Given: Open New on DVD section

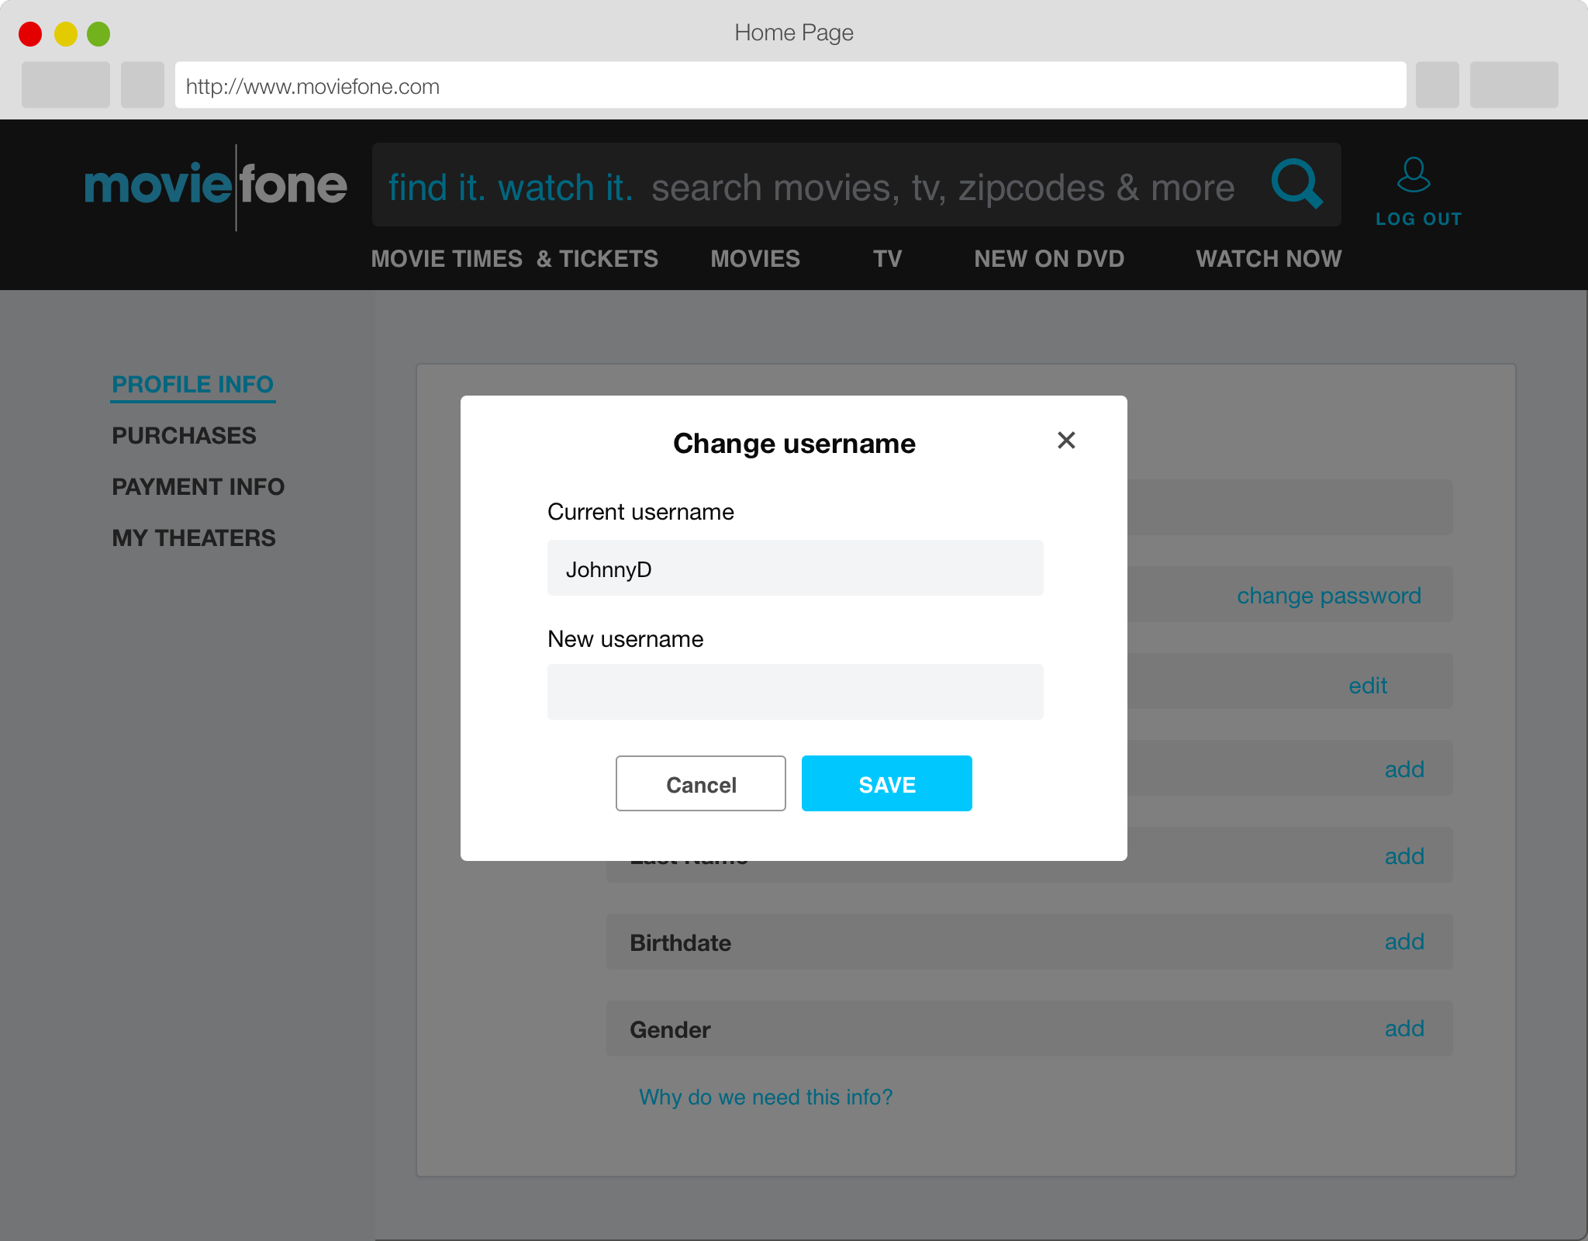Looking at the screenshot, I should pyautogui.click(x=1048, y=259).
